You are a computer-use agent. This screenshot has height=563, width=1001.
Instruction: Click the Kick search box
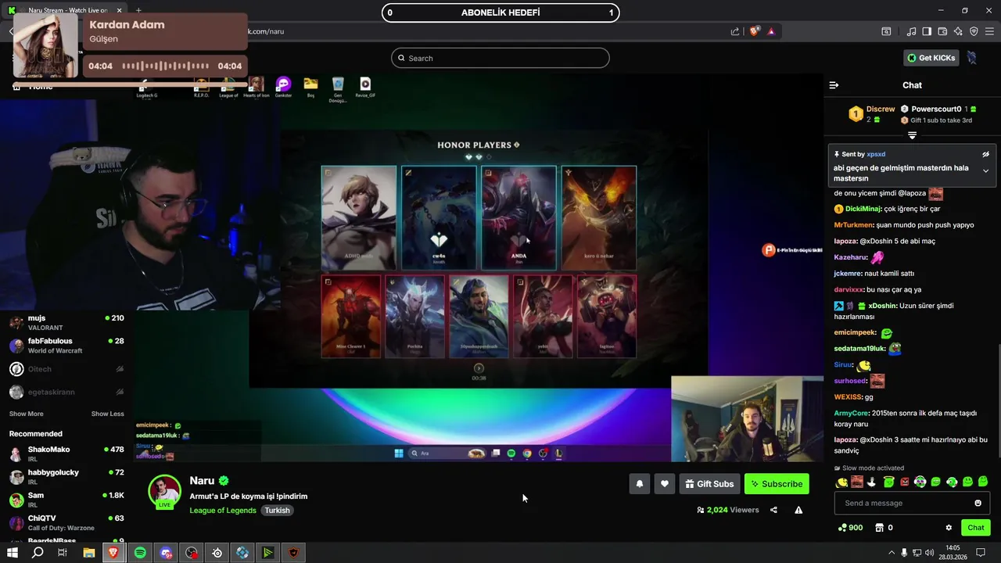tap(500, 58)
